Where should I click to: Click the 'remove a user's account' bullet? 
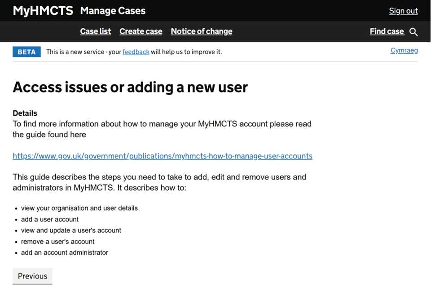tap(57, 242)
